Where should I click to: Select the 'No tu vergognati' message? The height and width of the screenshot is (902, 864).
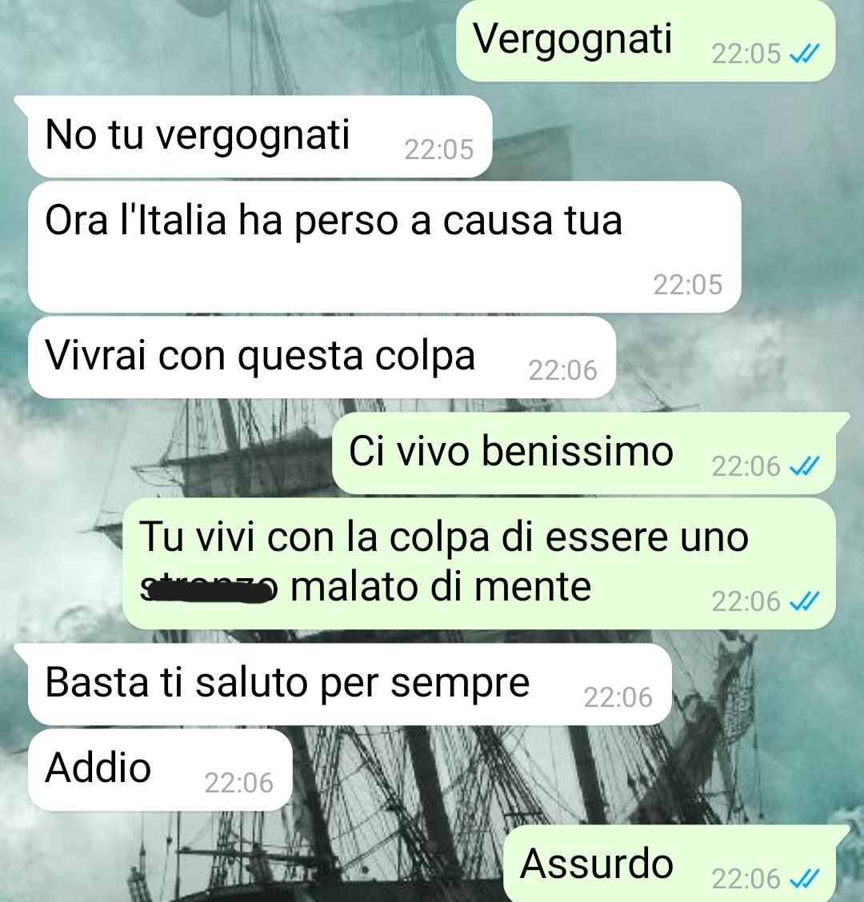pyautogui.click(x=260, y=136)
